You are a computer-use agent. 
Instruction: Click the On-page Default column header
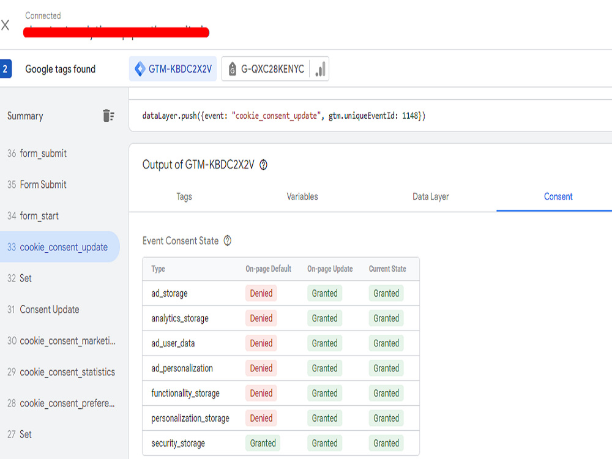[268, 269]
